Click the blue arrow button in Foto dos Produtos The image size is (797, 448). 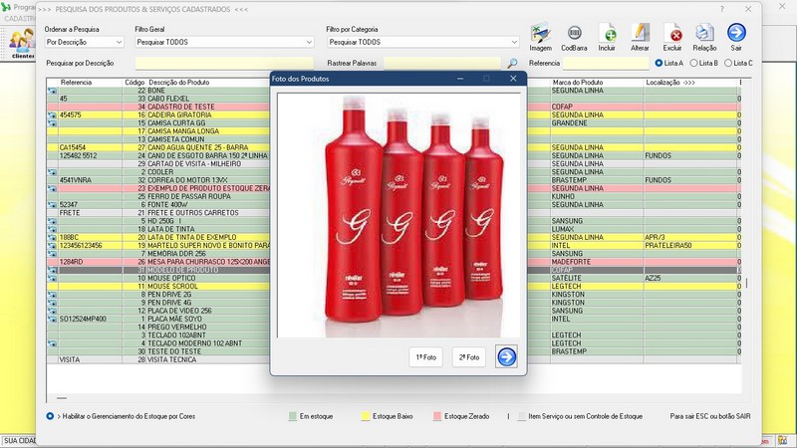click(x=506, y=357)
